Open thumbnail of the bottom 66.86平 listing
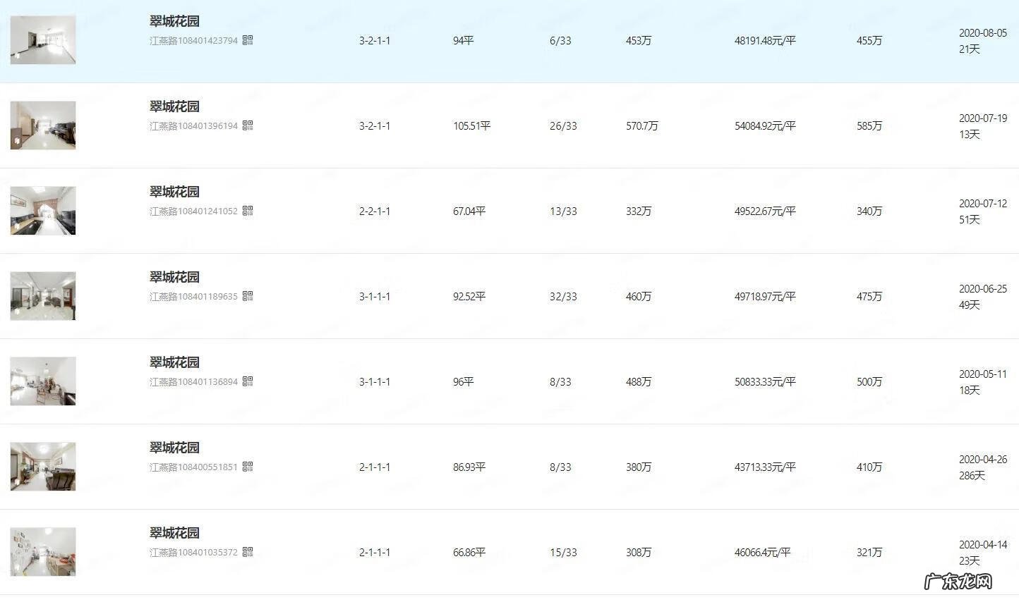The image size is (1019, 602). click(x=42, y=551)
